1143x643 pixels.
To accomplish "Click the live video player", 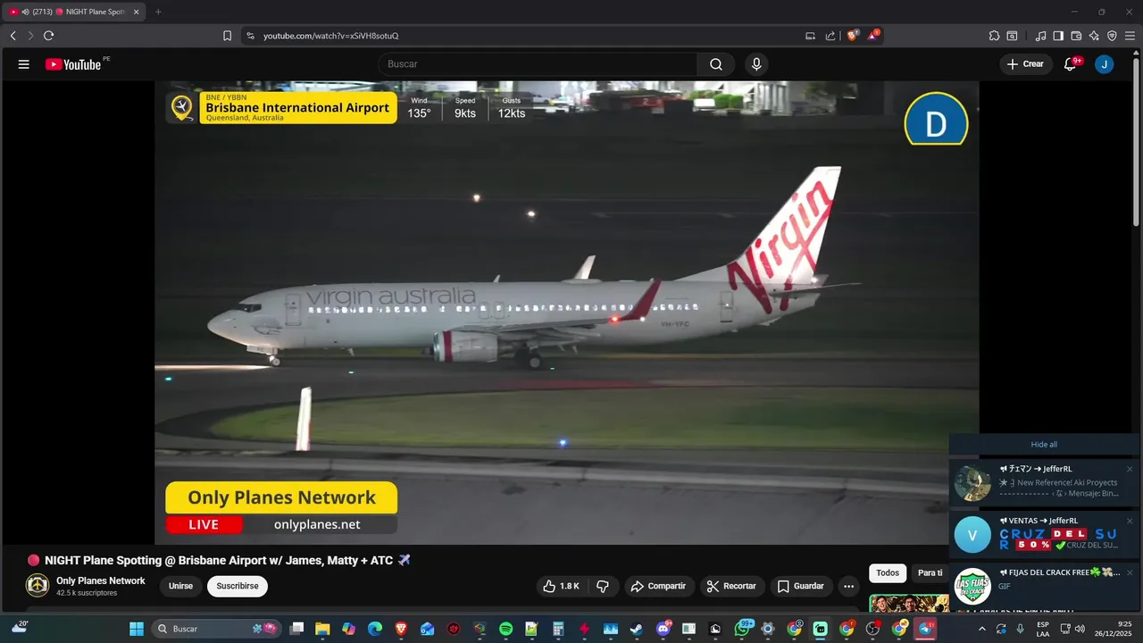I will coord(567,313).
